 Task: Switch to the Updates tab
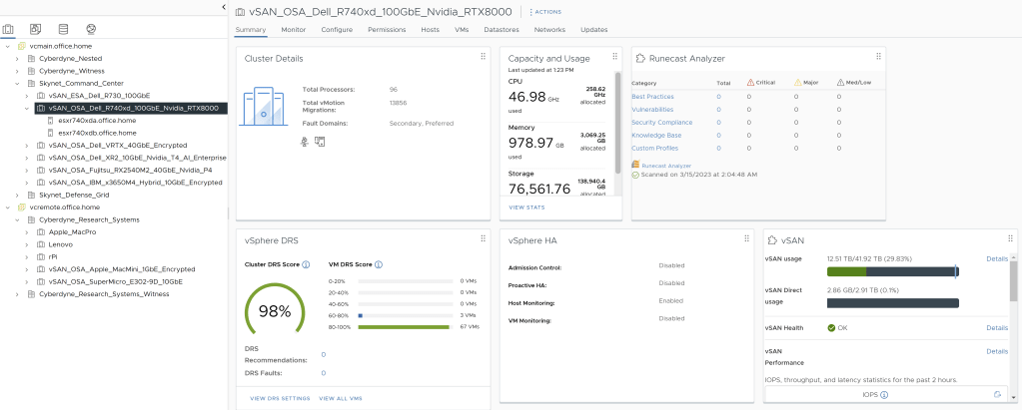593,30
